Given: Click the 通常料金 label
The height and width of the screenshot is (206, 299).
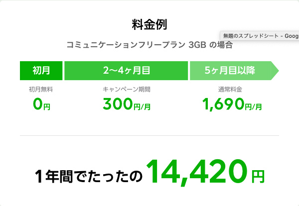Looking at the screenshot, I should (230, 89).
